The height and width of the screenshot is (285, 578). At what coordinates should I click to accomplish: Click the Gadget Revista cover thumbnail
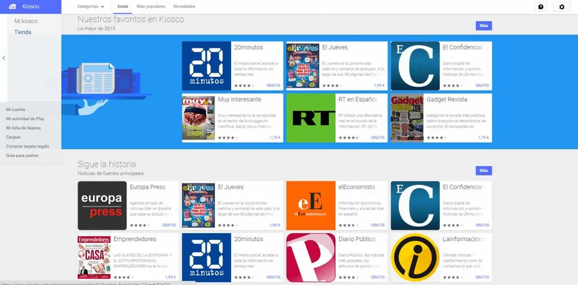pos(406,118)
